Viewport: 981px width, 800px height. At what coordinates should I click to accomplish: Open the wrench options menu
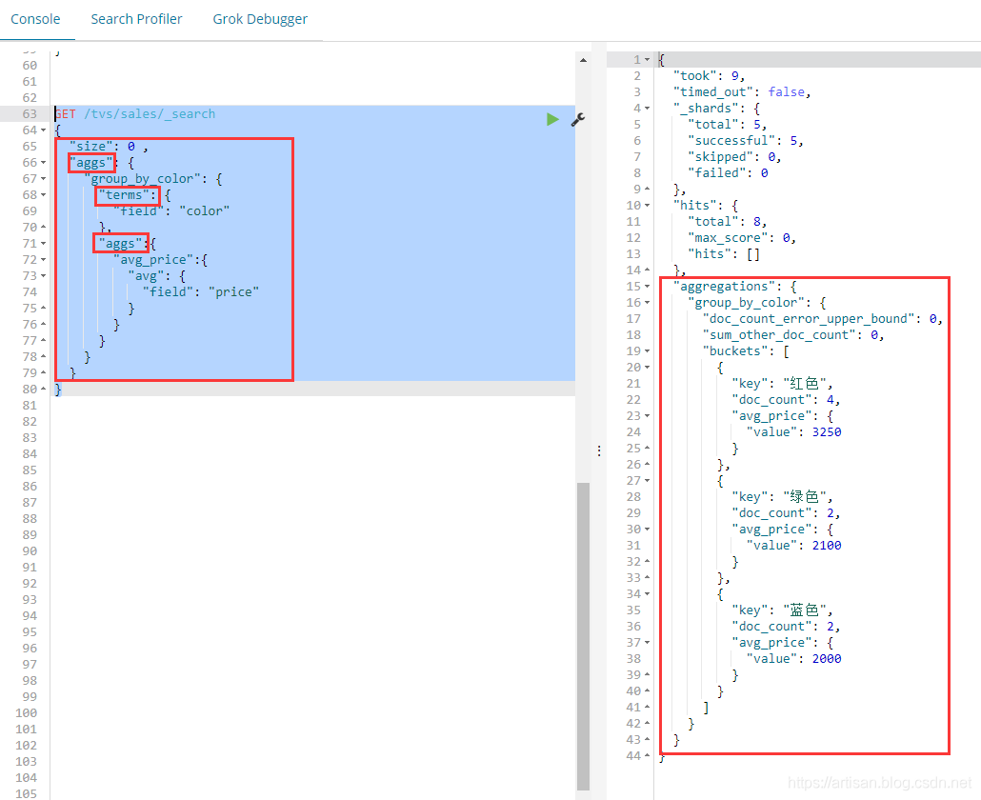[577, 119]
